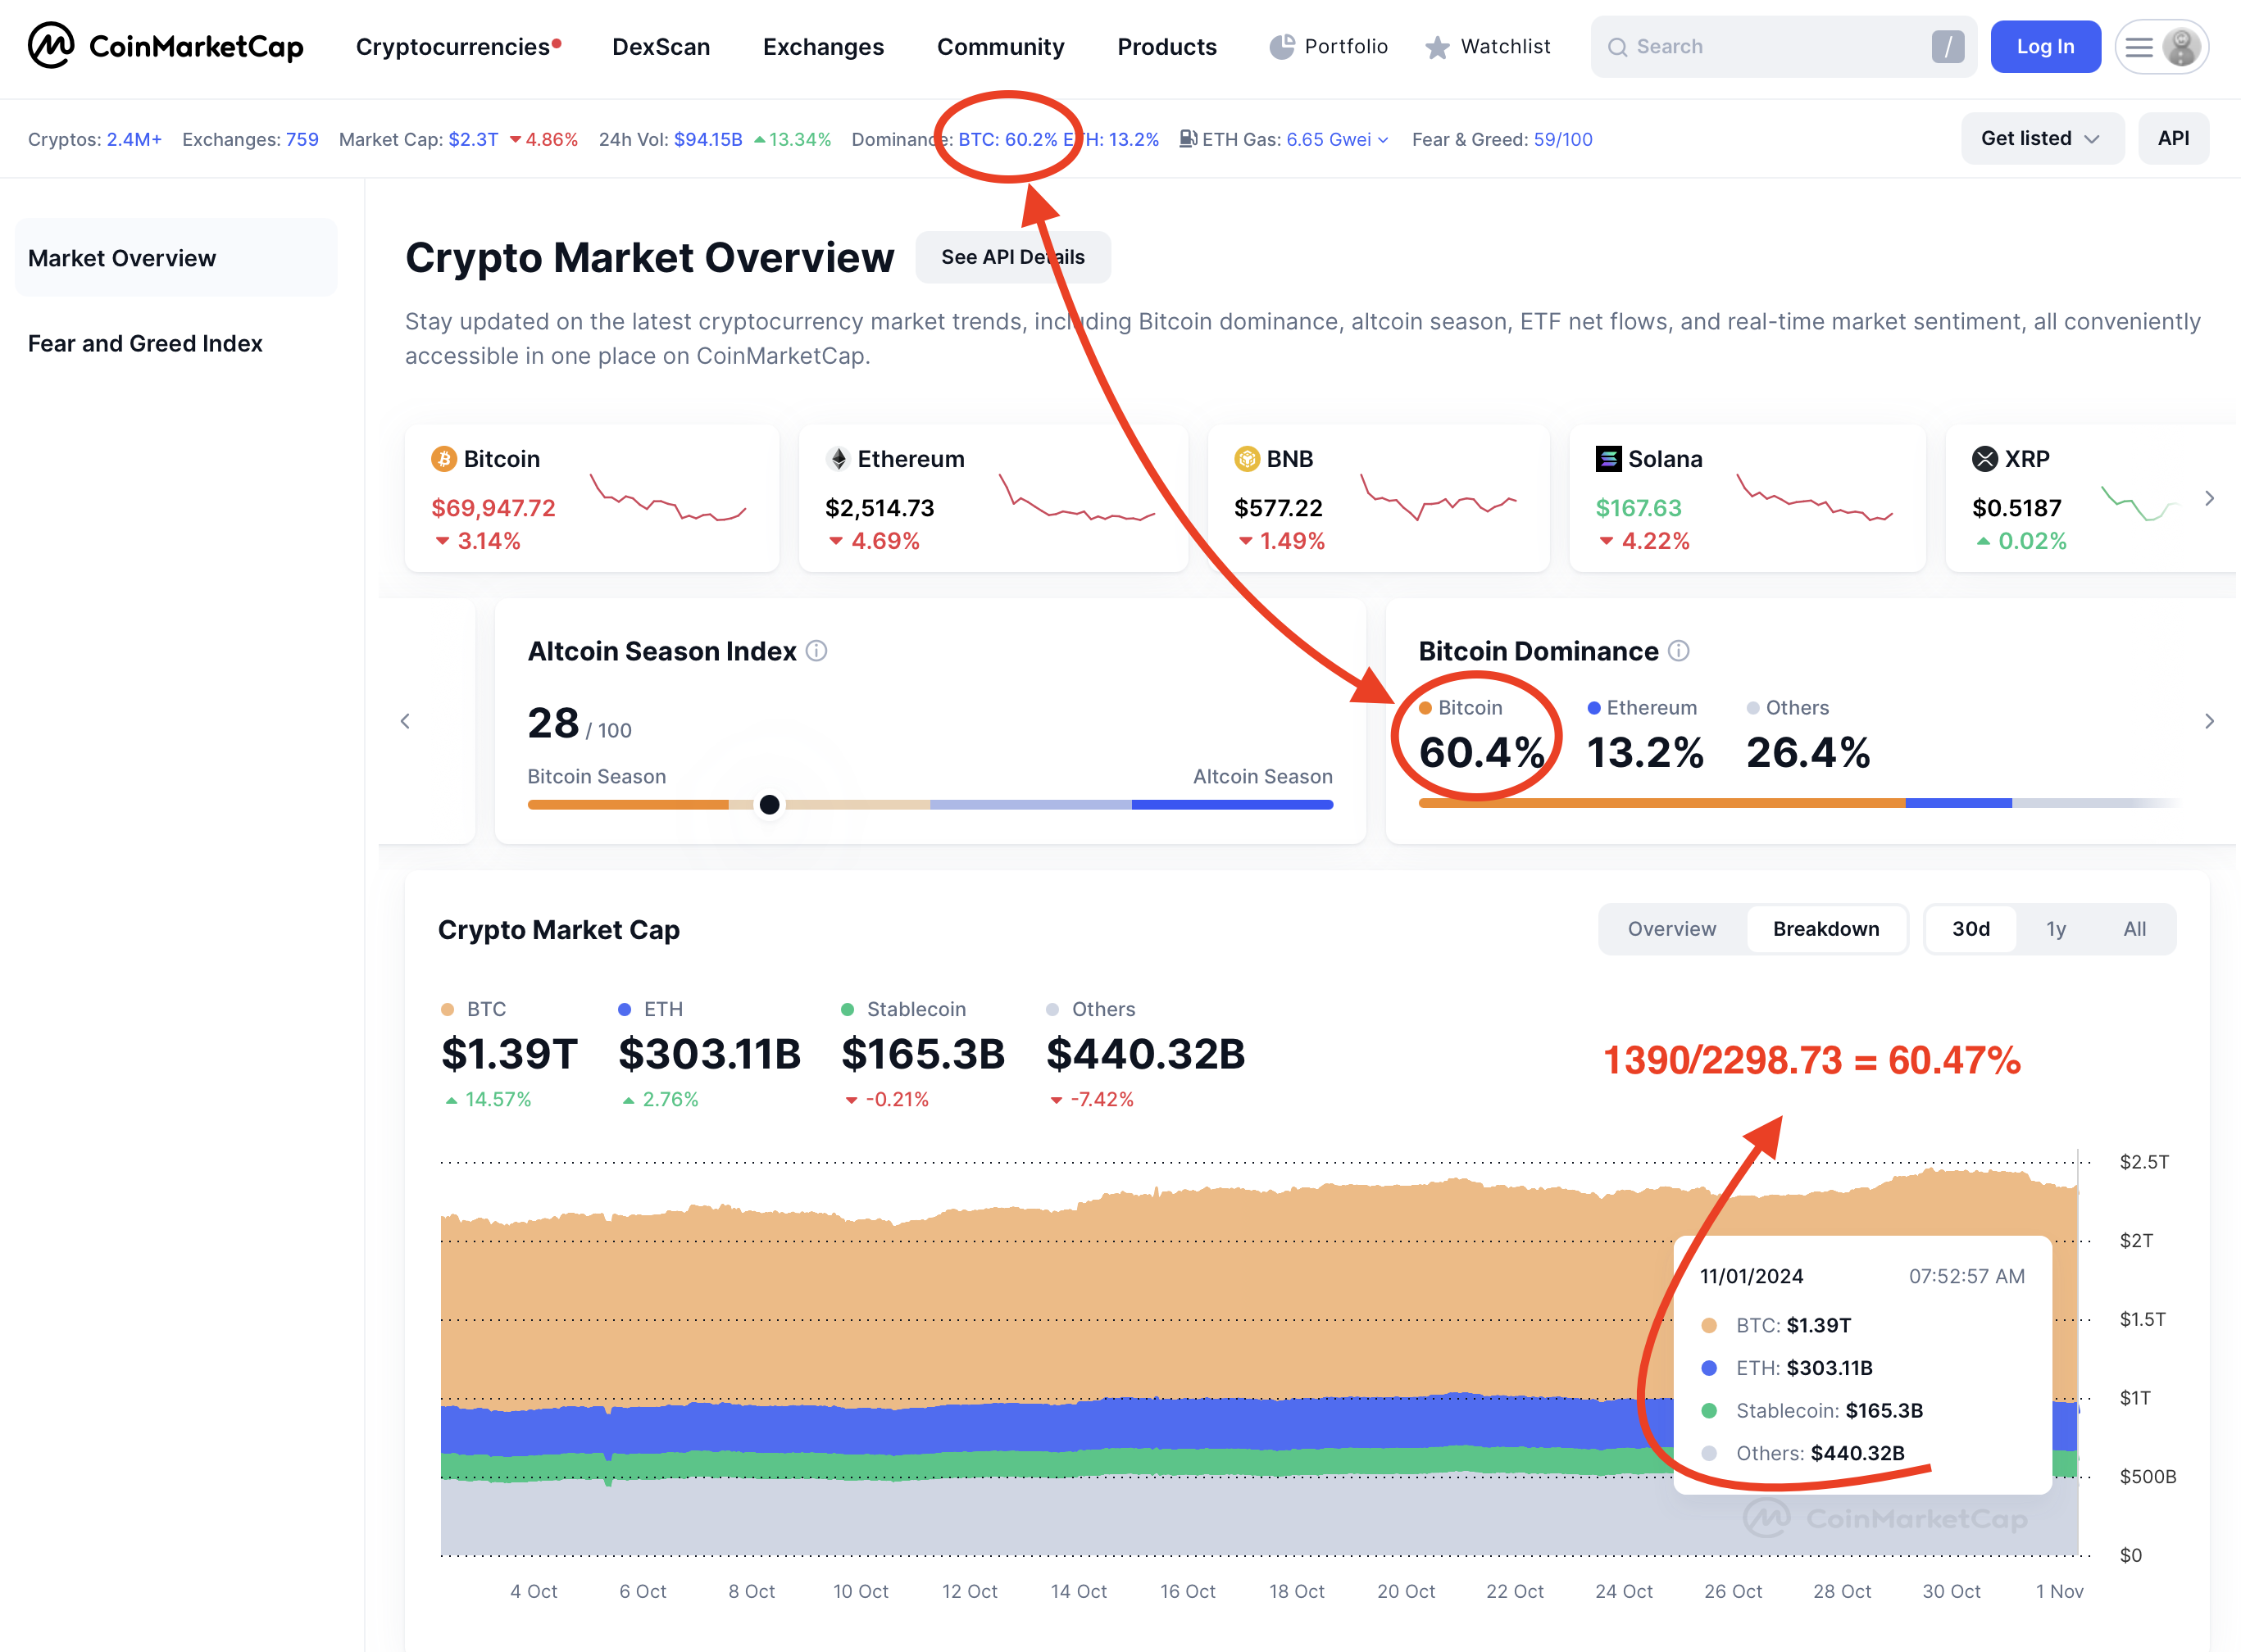The image size is (2241, 1652).
Task: Expand the ETH Gas dropdown chevron
Action: coord(1383,140)
